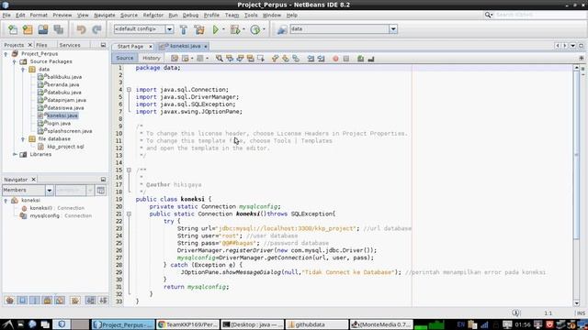
Task: Click the Undo arrow icon
Action: click(81, 29)
